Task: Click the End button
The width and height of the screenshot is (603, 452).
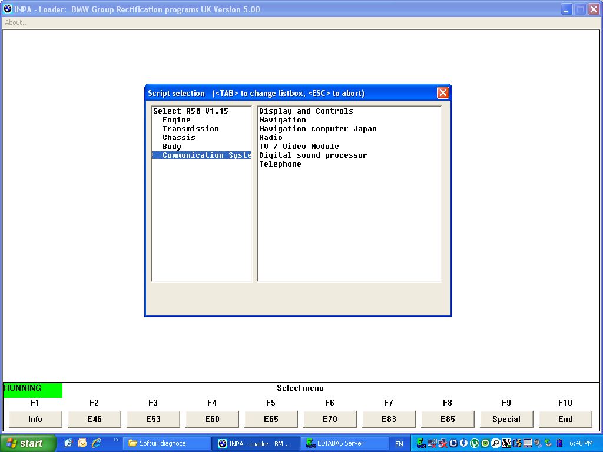Action: point(565,419)
